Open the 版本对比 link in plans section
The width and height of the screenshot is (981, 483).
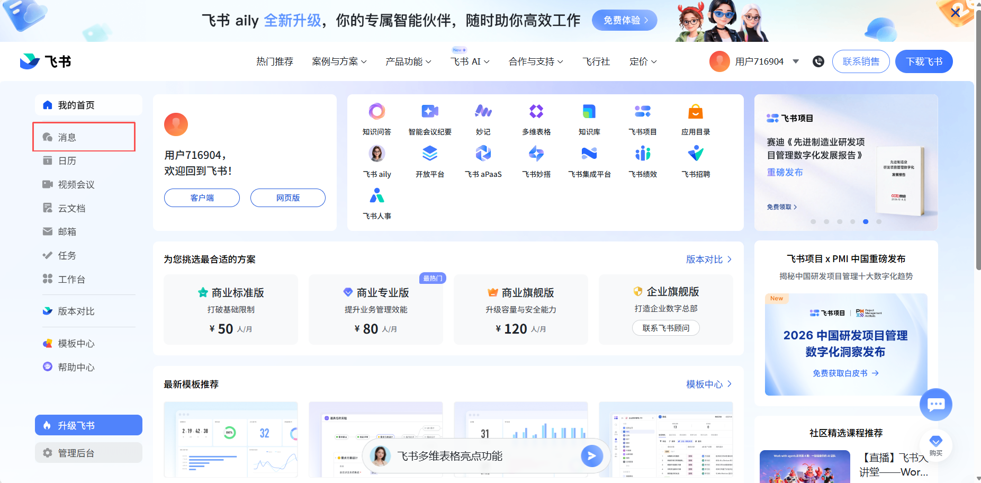click(709, 259)
